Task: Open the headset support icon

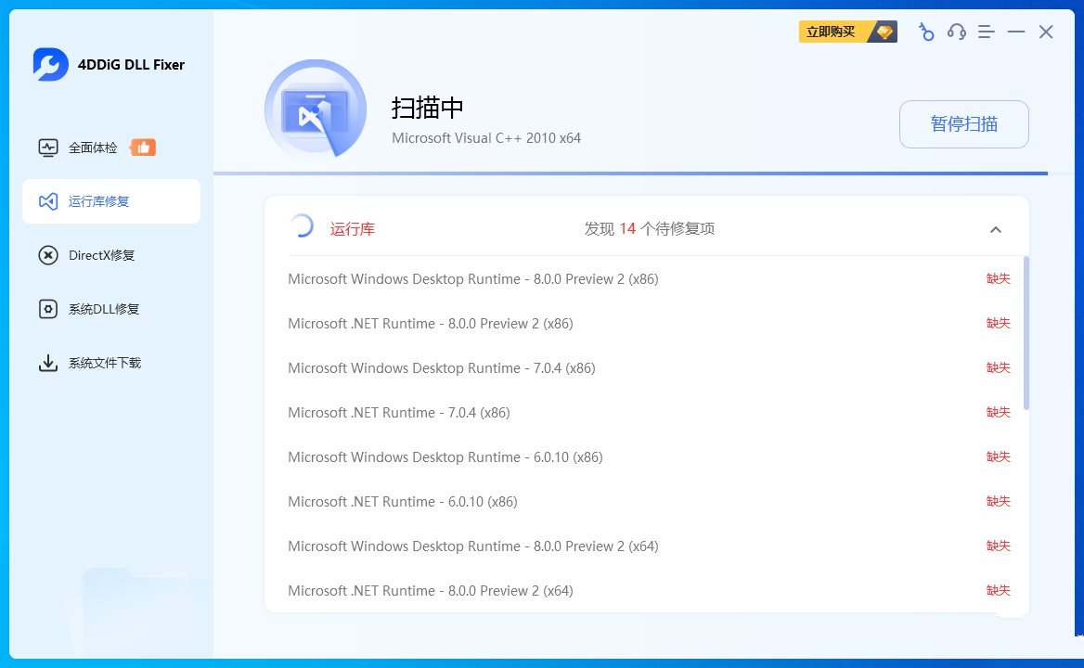Action: [956, 32]
